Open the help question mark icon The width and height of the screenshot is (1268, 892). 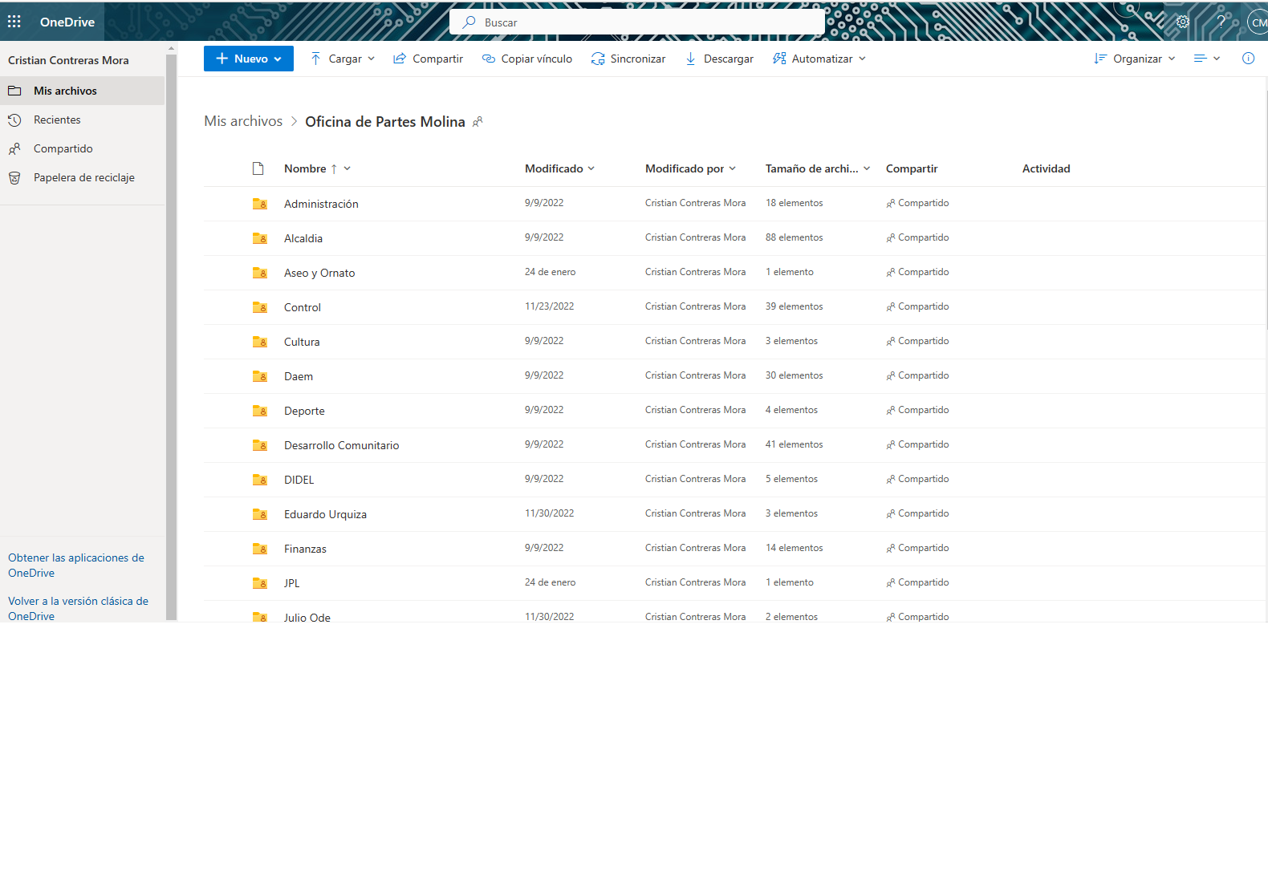point(1221,22)
